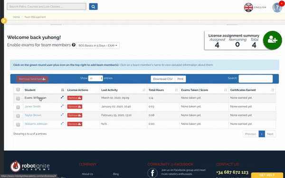Click expand arrow icon for Williams Johnson
Viewport: 285px width, 178px height.
pos(62,123)
